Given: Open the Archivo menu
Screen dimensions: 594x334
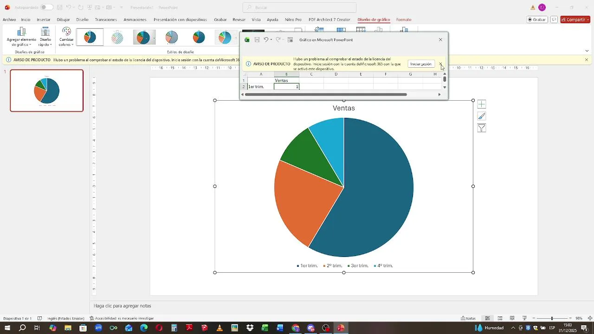Looking at the screenshot, I should click(9, 19).
